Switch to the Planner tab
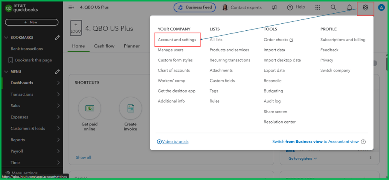The height and width of the screenshot is (180, 389). click(132, 46)
